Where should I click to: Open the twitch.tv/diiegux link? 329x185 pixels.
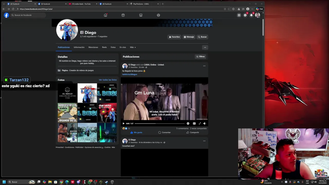tap(130, 74)
